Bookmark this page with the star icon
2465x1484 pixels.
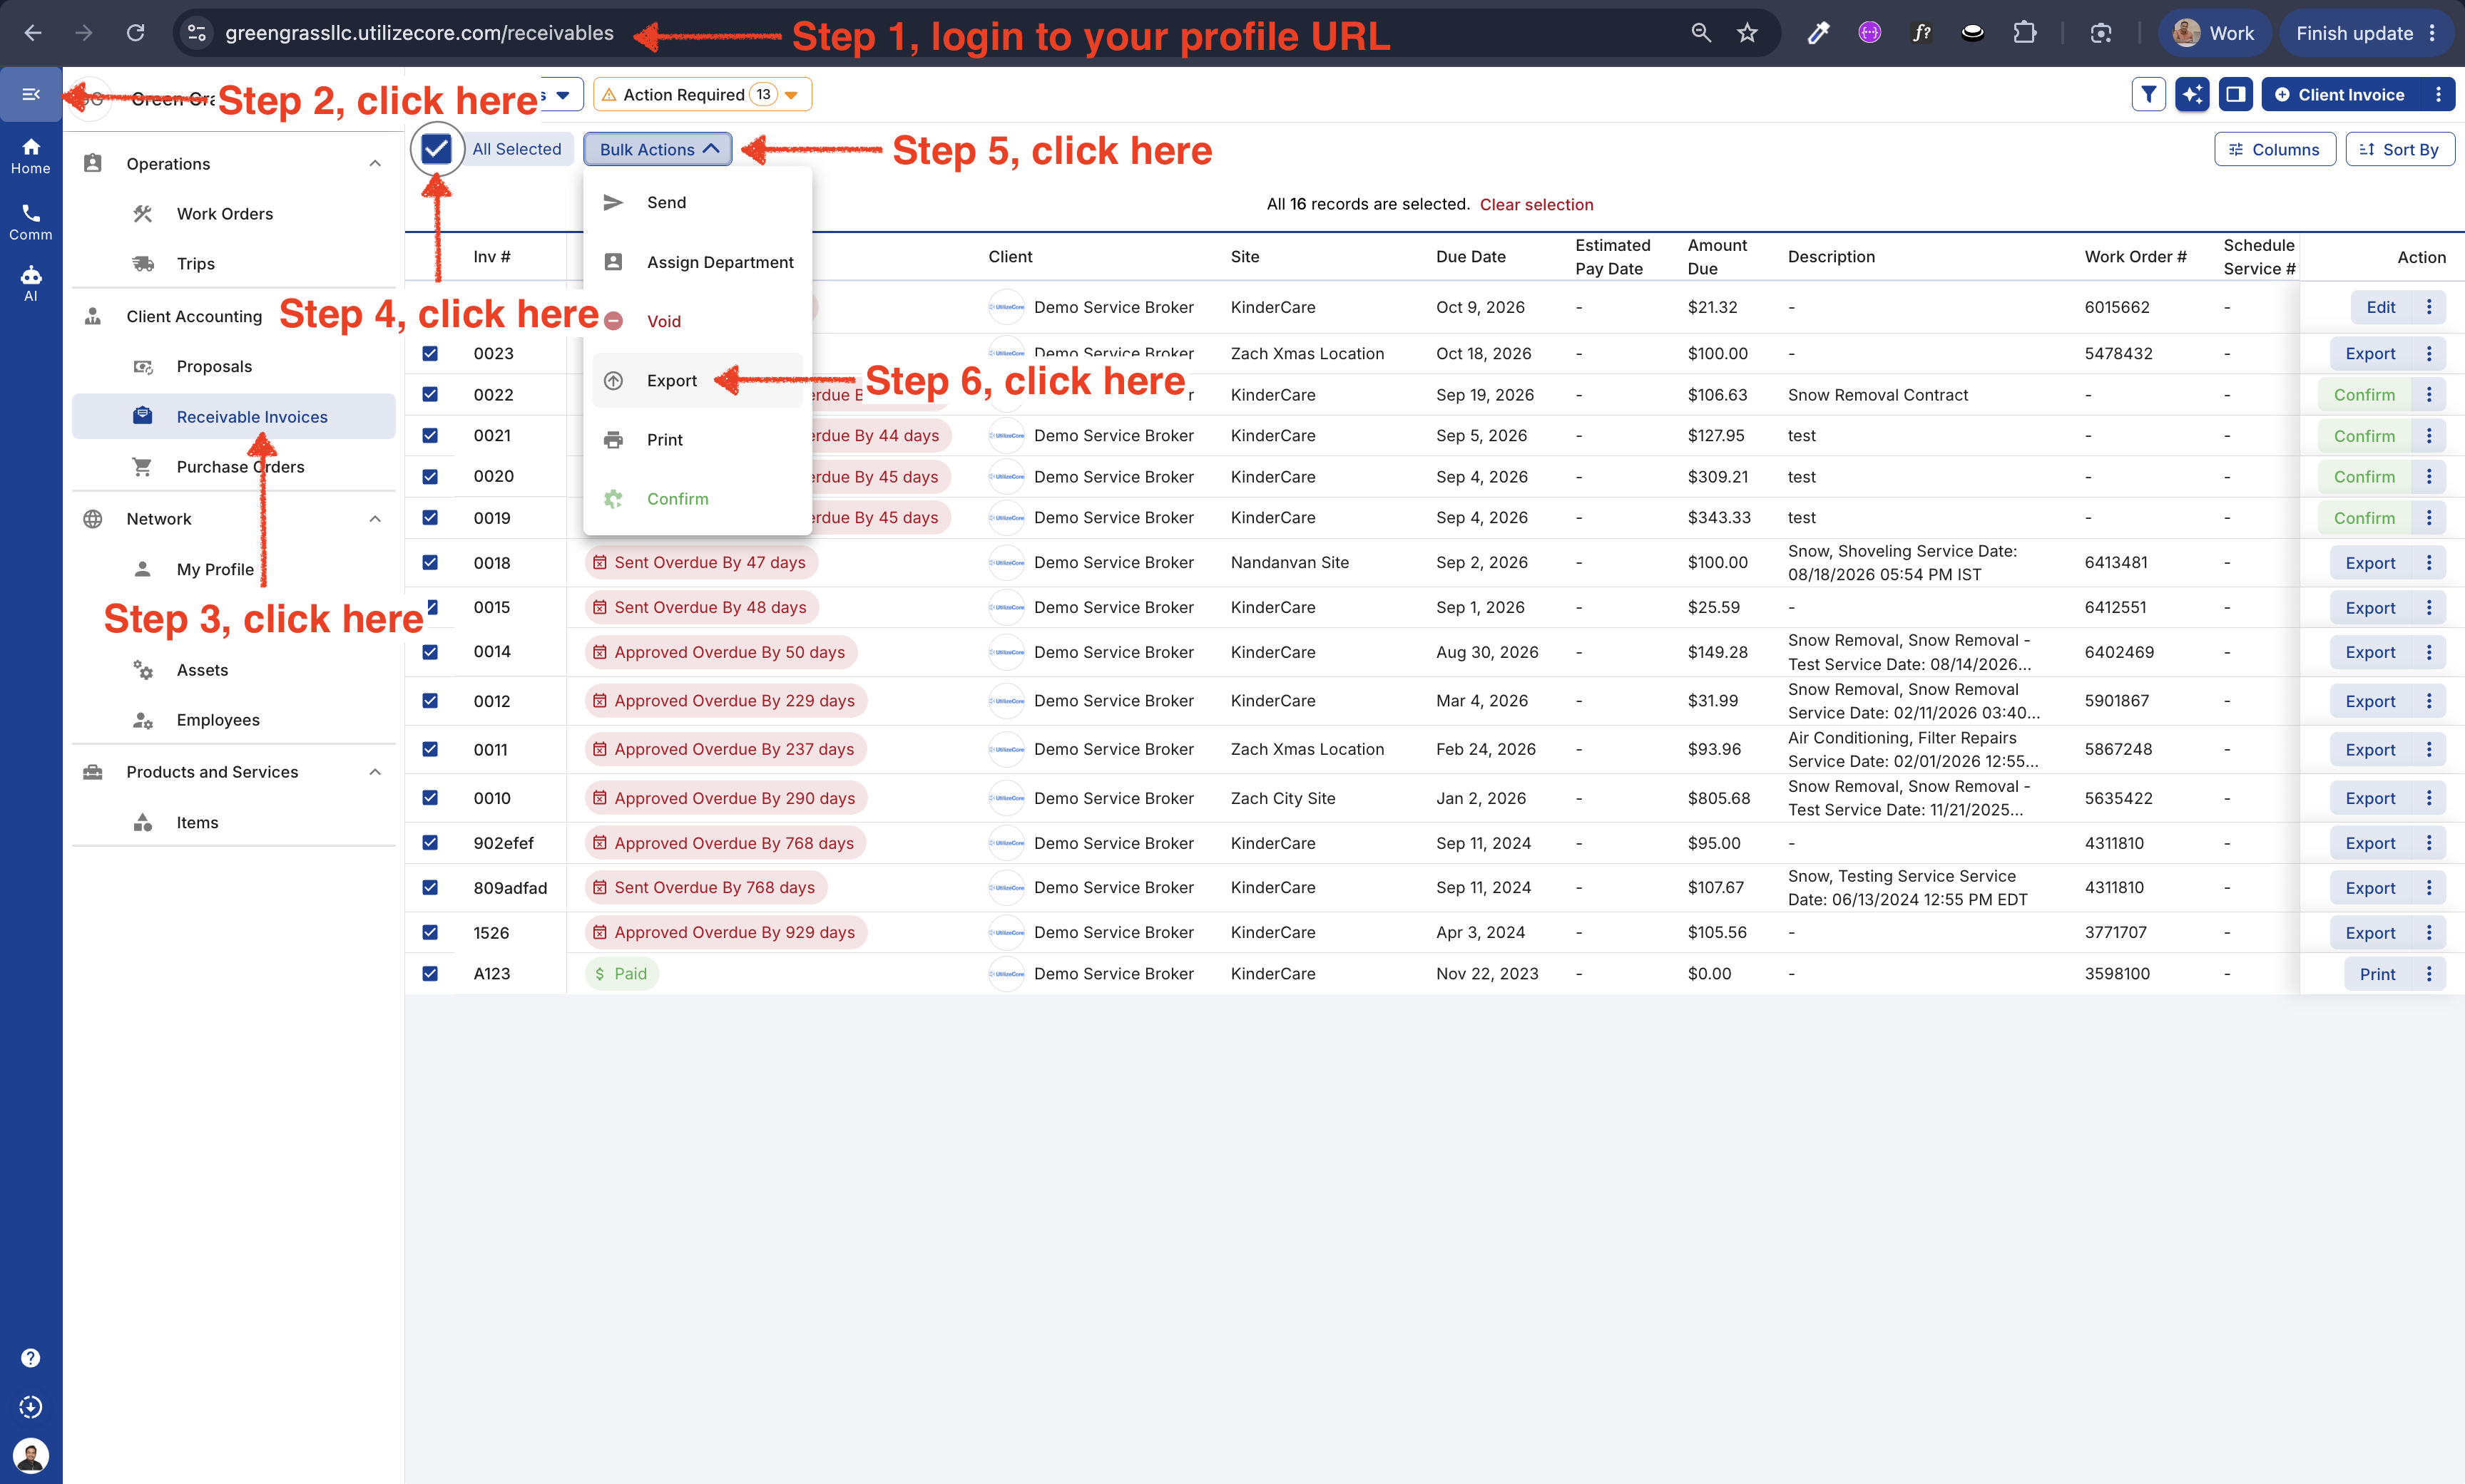pos(1747,33)
